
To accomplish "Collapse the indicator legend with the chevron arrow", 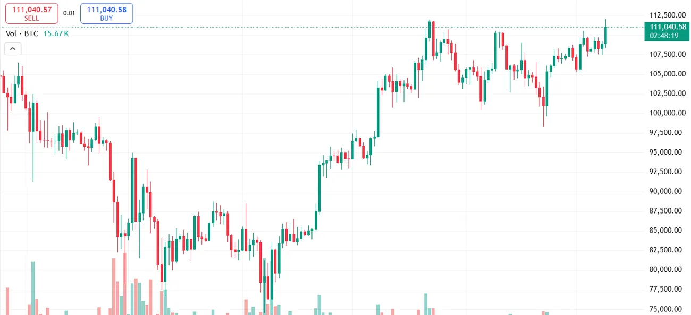I will coord(13,49).
